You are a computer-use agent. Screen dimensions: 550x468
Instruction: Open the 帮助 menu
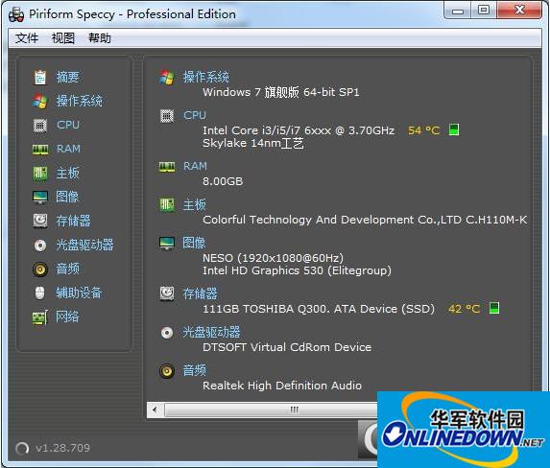click(x=100, y=37)
